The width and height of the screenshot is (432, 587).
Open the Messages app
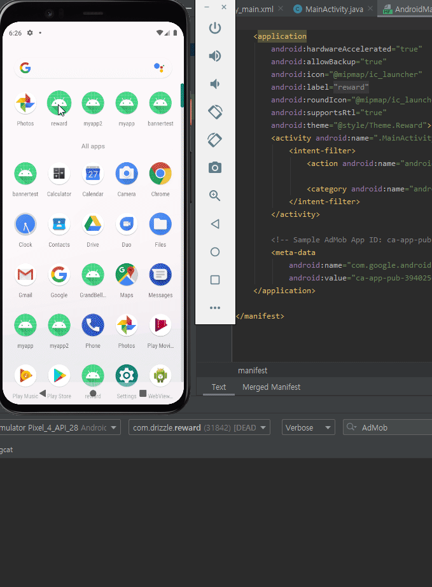160,275
